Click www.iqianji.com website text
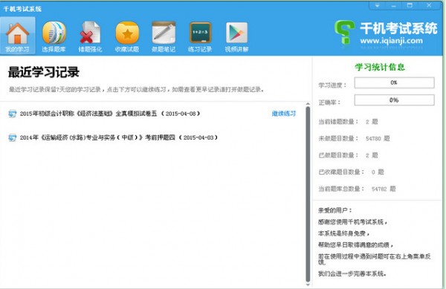This screenshot has width=446, height=289. click(391, 41)
